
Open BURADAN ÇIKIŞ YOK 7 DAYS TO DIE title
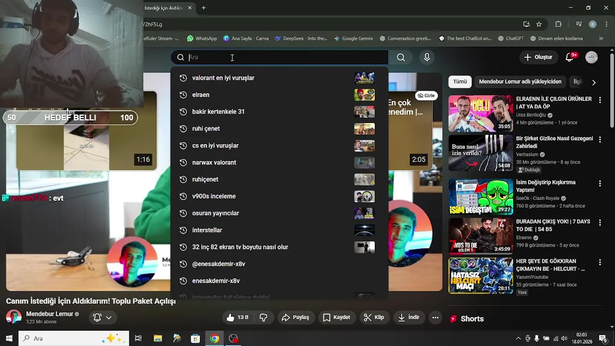[x=553, y=225]
